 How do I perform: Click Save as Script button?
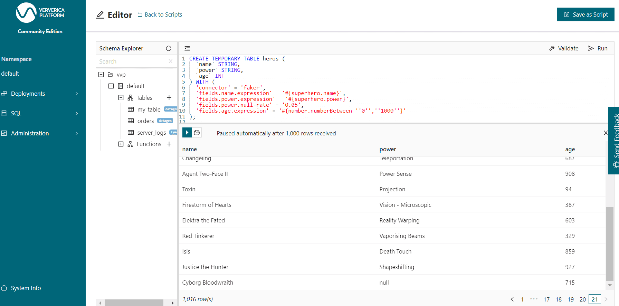click(585, 14)
